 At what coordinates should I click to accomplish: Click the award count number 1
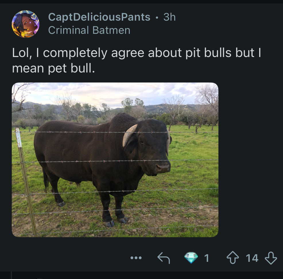coord(206,258)
